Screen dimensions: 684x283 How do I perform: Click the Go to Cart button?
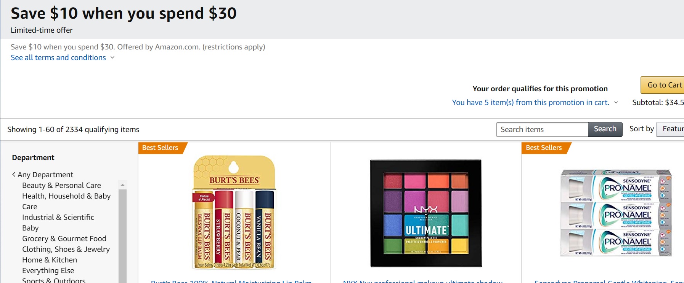[664, 85]
